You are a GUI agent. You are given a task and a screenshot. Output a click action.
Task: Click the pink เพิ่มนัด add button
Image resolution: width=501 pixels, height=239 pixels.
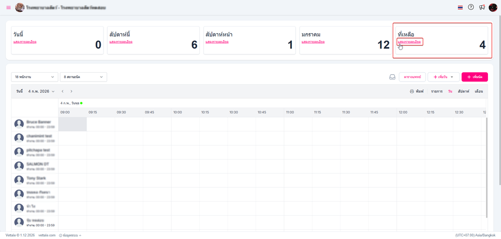pos(474,77)
